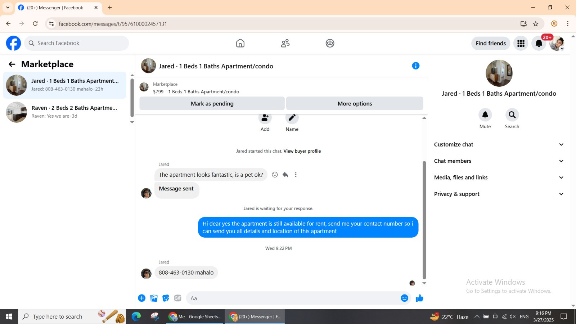Open Microsoft Edge from the taskbar
576x324 pixels.
[136, 316]
